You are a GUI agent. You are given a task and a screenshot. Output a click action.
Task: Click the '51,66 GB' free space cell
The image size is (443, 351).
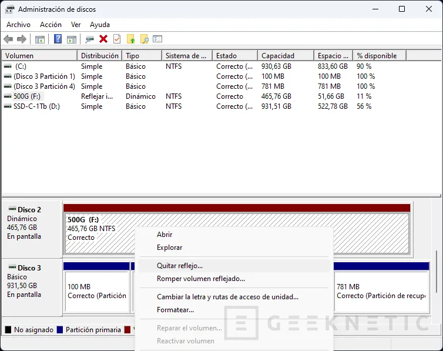(x=331, y=96)
